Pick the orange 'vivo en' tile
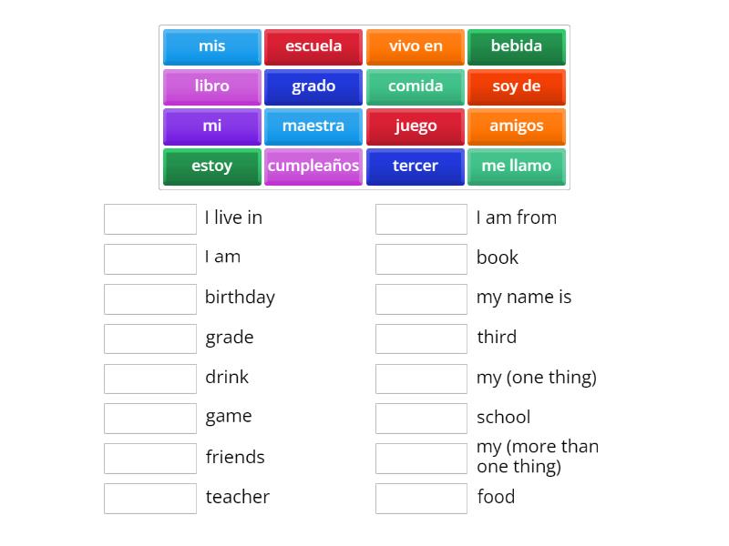 pyautogui.click(x=416, y=46)
